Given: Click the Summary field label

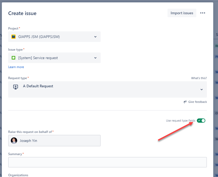Looking at the screenshot, I should [15, 154].
